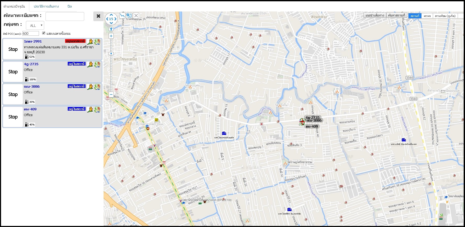This screenshot has height=227, width=465.
Task: Switch to travel history tab
Action: click(46, 6)
